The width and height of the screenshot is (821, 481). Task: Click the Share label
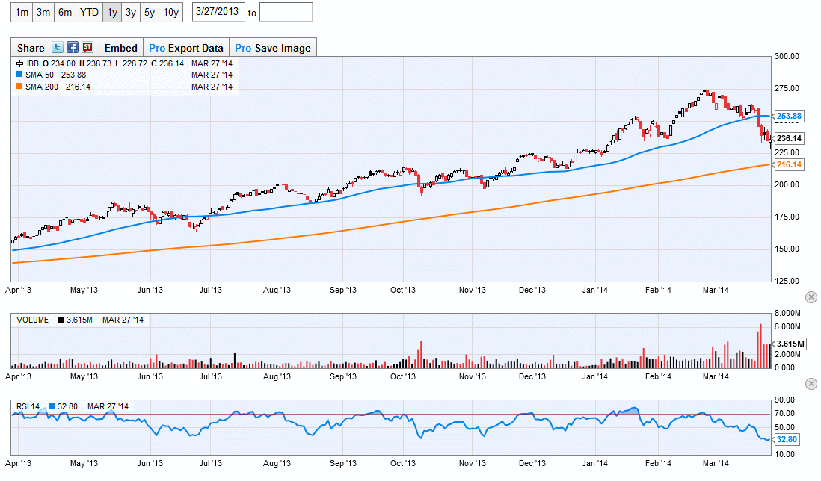pos(31,48)
